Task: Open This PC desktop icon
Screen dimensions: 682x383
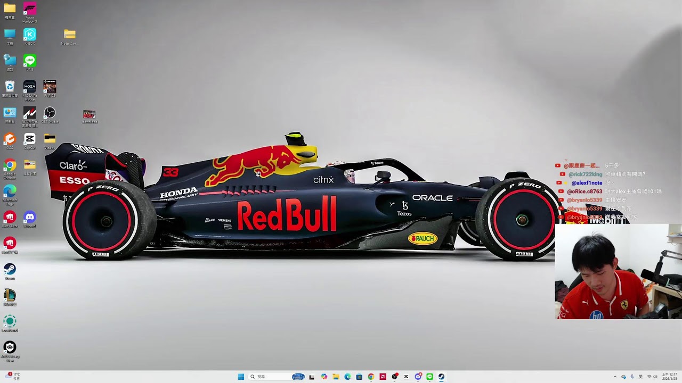Action: coord(10,36)
